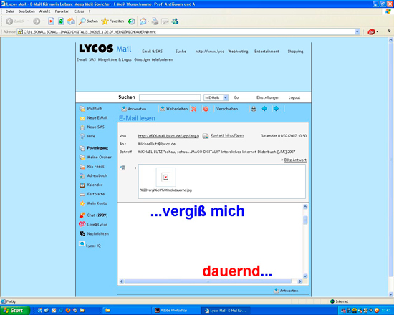Viewport: 394px width, 315px height.
Task: Click the Messenger icon in browser toolbar
Action: pos(175,21)
